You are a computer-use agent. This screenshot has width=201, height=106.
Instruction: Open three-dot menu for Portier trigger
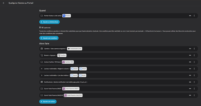[x=194, y=16]
